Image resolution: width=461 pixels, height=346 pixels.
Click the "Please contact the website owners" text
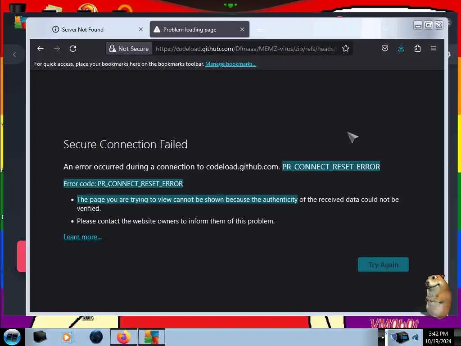pos(176,221)
